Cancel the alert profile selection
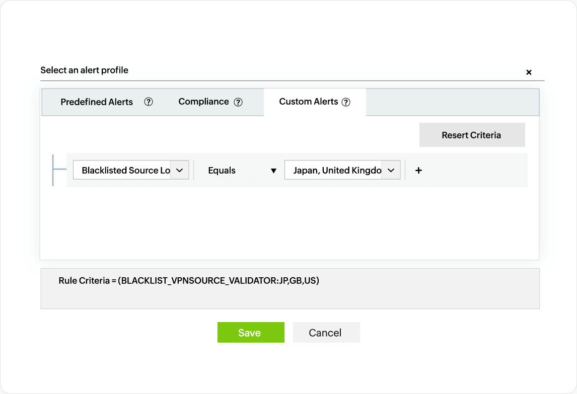This screenshot has width=577, height=394. pyautogui.click(x=326, y=333)
